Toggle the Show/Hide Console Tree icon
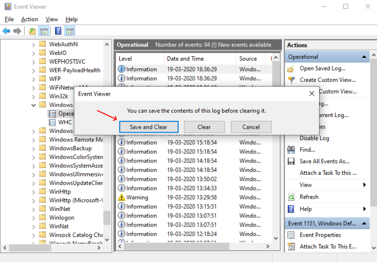The height and width of the screenshot is (262, 377). pyautogui.click(x=44, y=31)
